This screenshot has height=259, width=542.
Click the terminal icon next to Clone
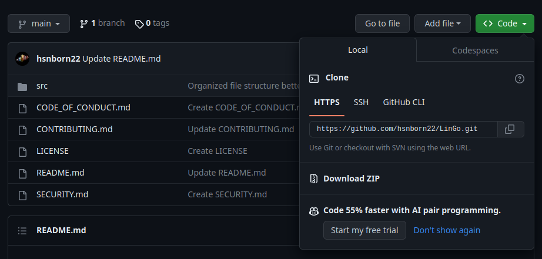pos(314,78)
